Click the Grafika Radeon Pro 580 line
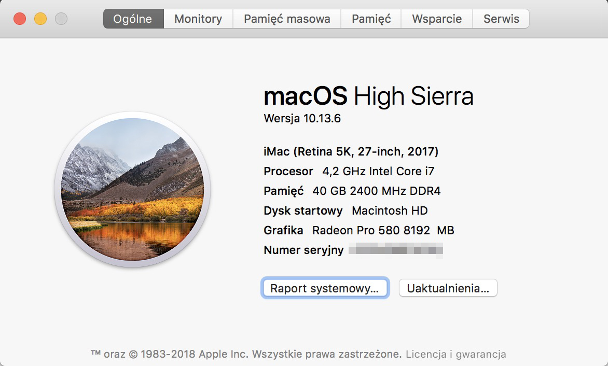608x366 pixels. click(x=358, y=230)
